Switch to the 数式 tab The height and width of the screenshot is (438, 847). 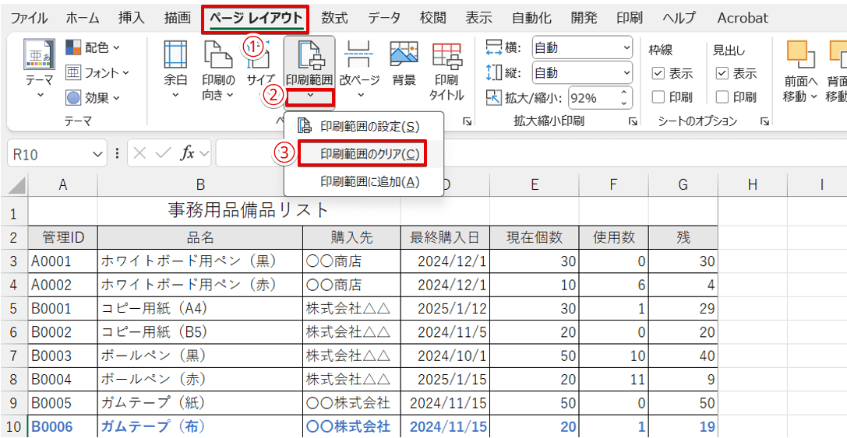click(x=334, y=18)
